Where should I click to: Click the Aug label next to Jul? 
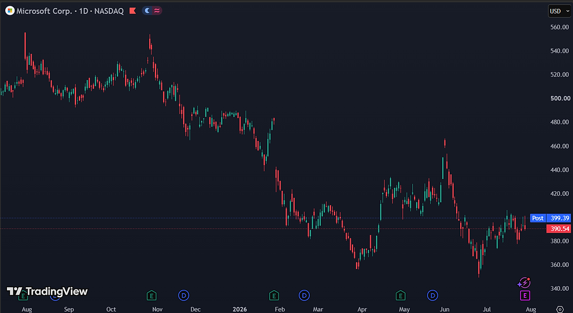tap(531, 309)
